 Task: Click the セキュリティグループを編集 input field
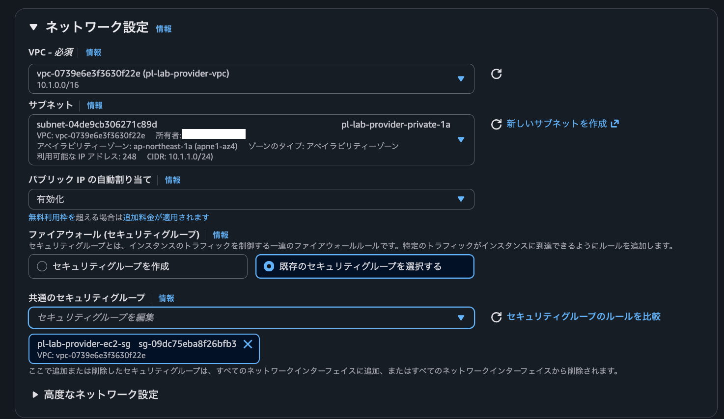pyautogui.click(x=196, y=317)
